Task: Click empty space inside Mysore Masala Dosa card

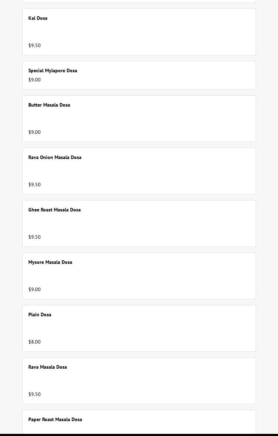Action: tap(159, 276)
